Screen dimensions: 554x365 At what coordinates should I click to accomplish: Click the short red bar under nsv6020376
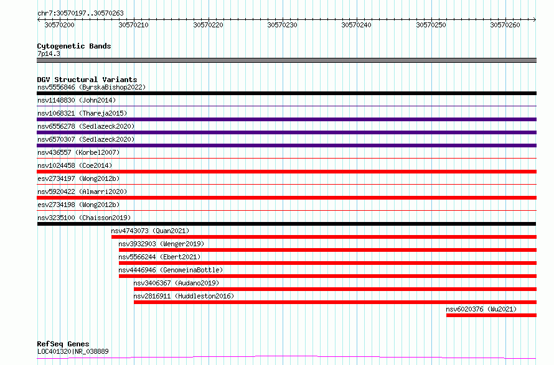click(x=492, y=315)
